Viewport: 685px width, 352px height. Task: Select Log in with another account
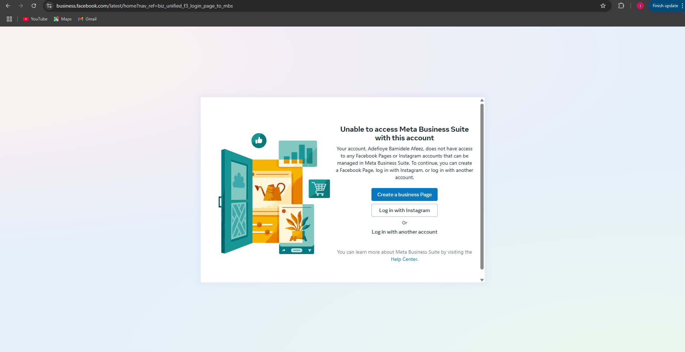pyautogui.click(x=404, y=232)
